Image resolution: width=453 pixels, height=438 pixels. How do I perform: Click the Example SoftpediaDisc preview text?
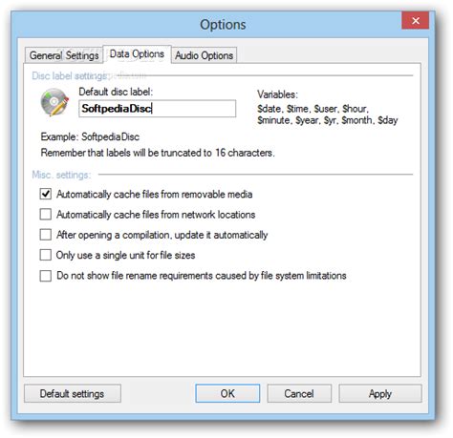click(x=90, y=136)
